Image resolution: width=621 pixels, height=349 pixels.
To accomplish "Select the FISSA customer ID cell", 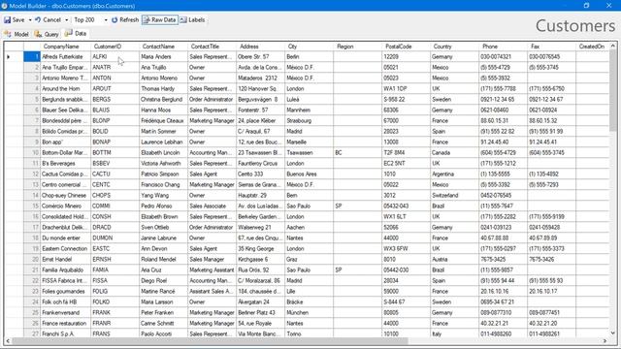I will (x=114, y=280).
